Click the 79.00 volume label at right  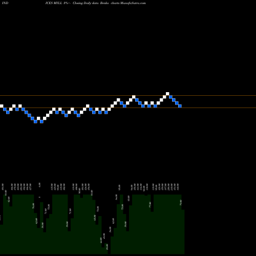[x=181, y=202]
